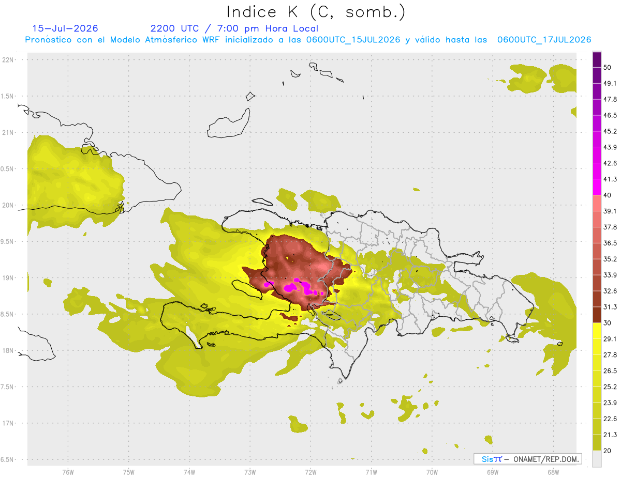
Task: Click the legend value "37.8"
Action: [x=610, y=227]
